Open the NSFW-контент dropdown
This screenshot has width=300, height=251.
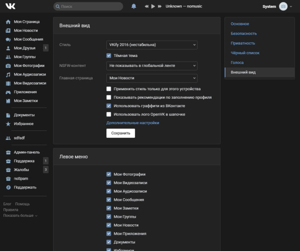pos(151,65)
